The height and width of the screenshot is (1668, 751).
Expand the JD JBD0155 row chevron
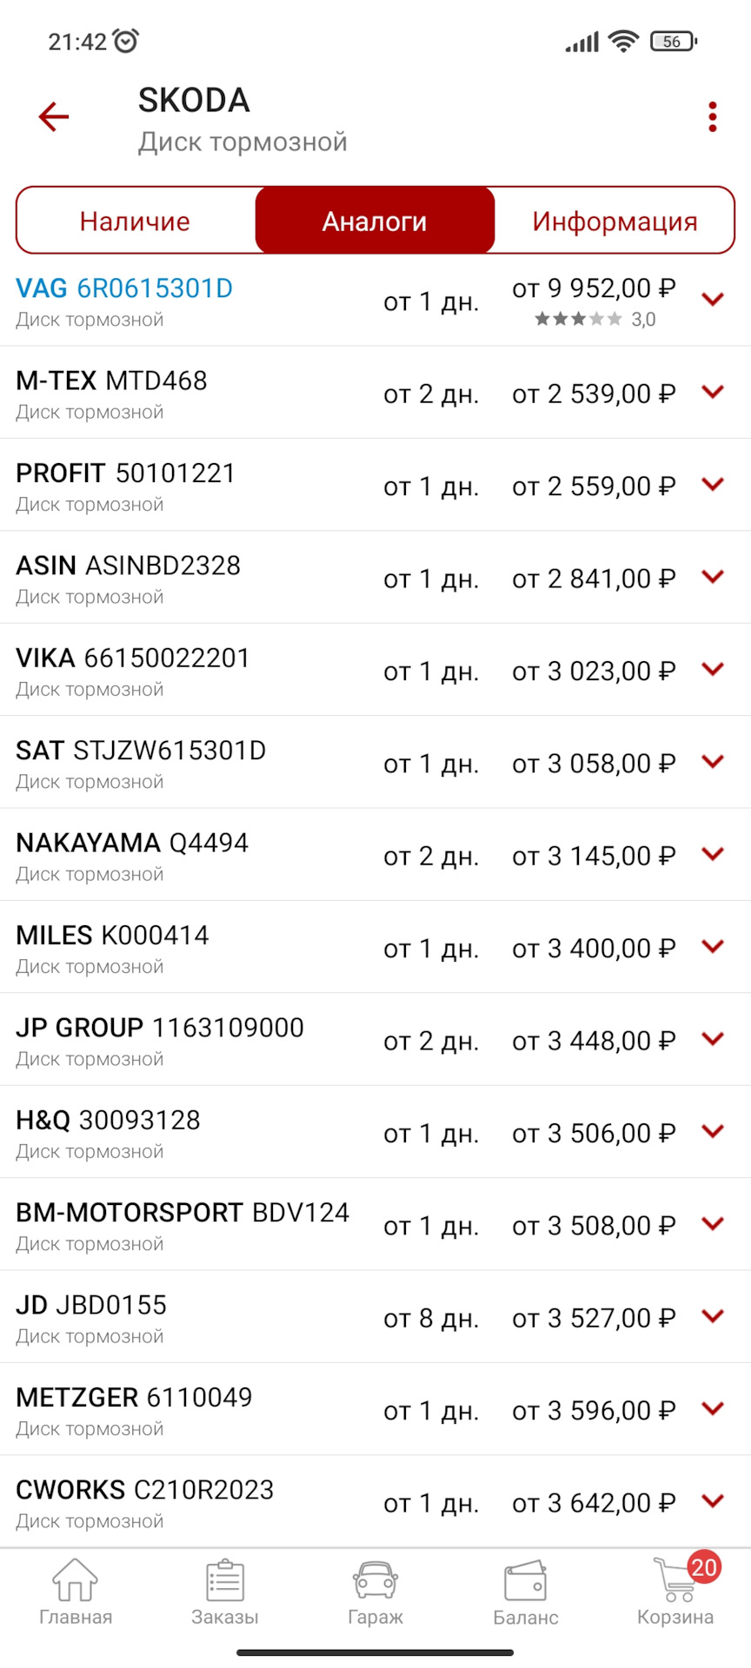(713, 1316)
